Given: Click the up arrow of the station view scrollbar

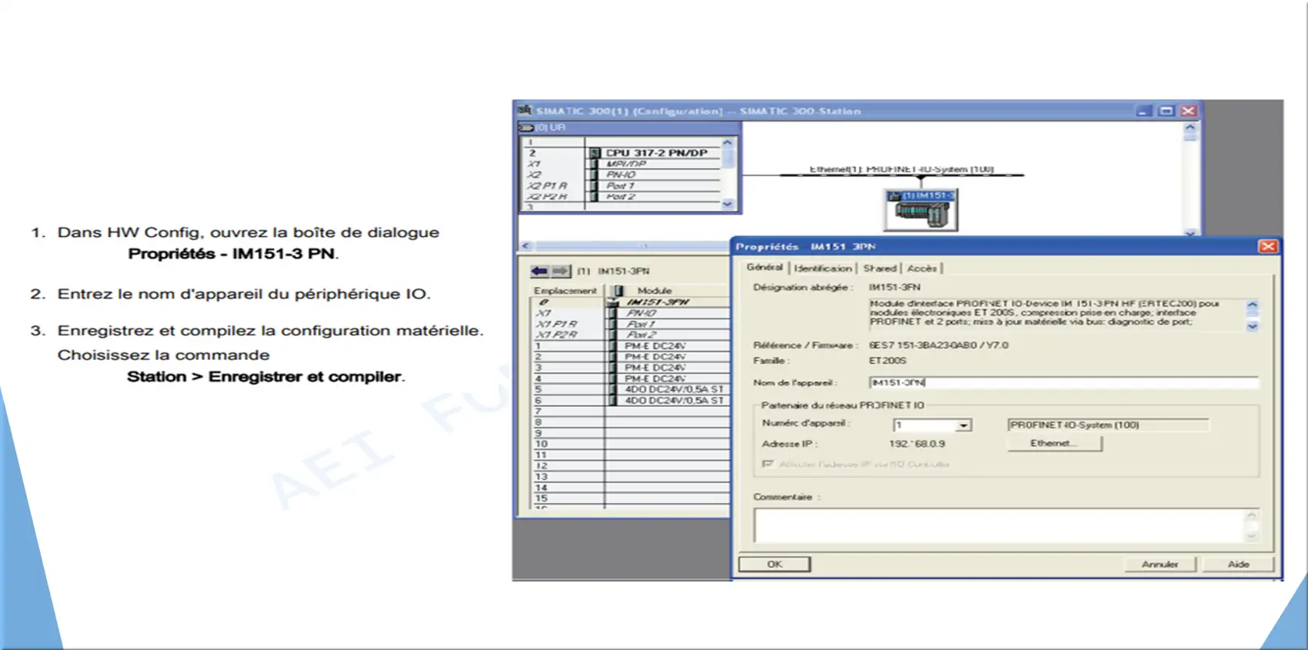Looking at the screenshot, I should coord(1190,128).
